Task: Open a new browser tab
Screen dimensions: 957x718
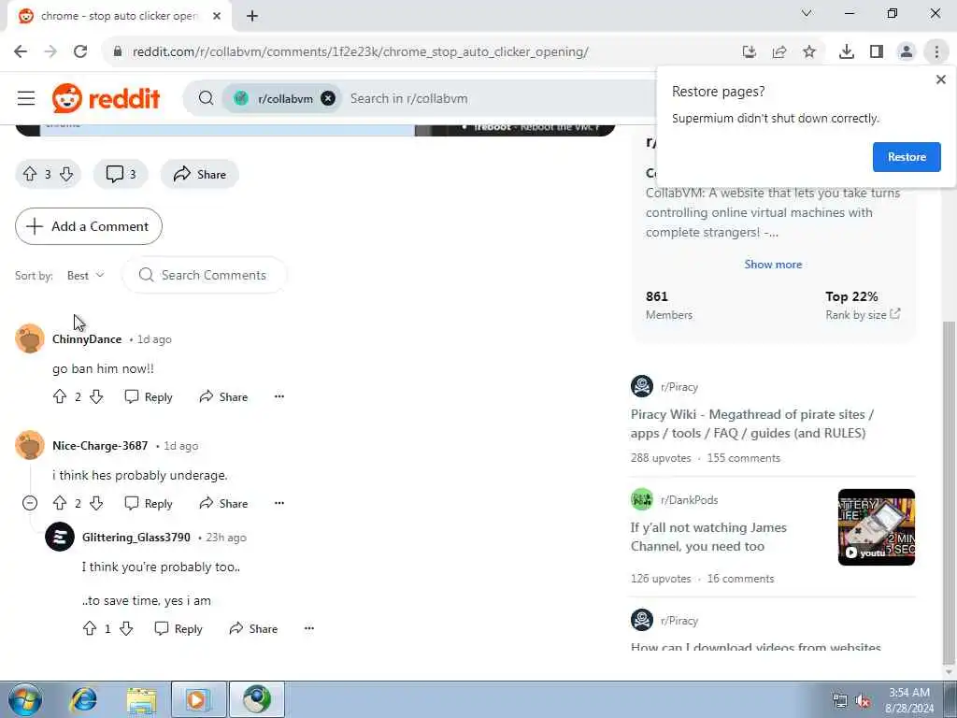Action: click(252, 16)
